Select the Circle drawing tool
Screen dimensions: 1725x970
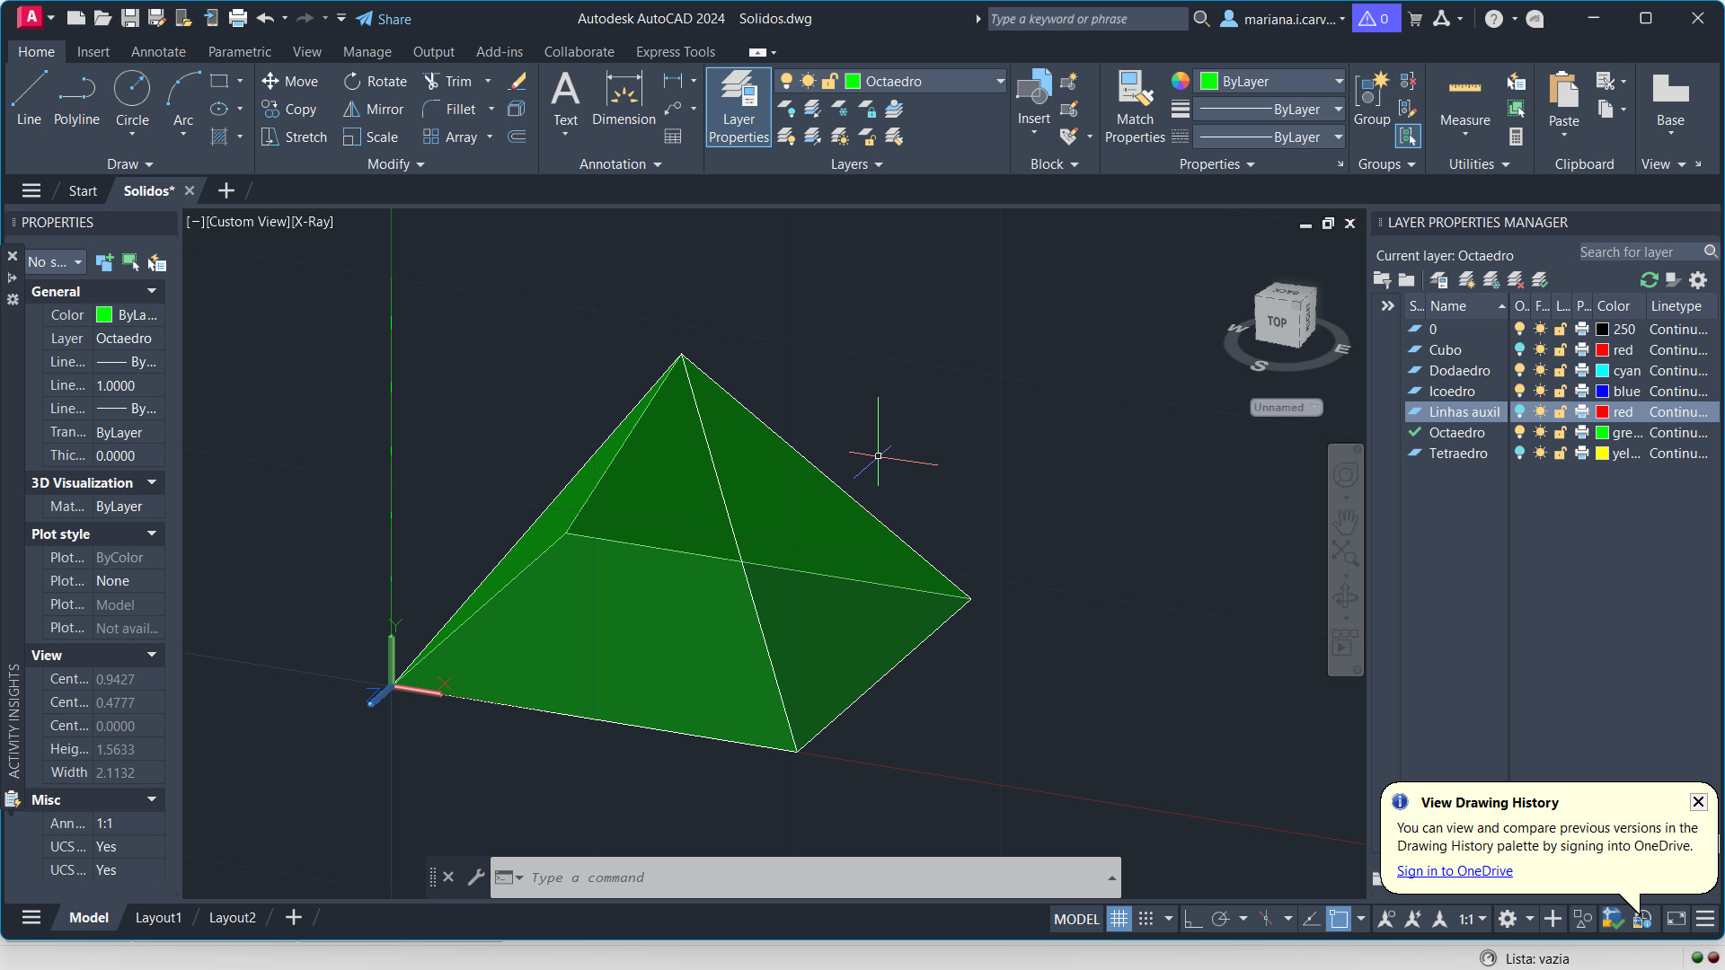(132, 90)
